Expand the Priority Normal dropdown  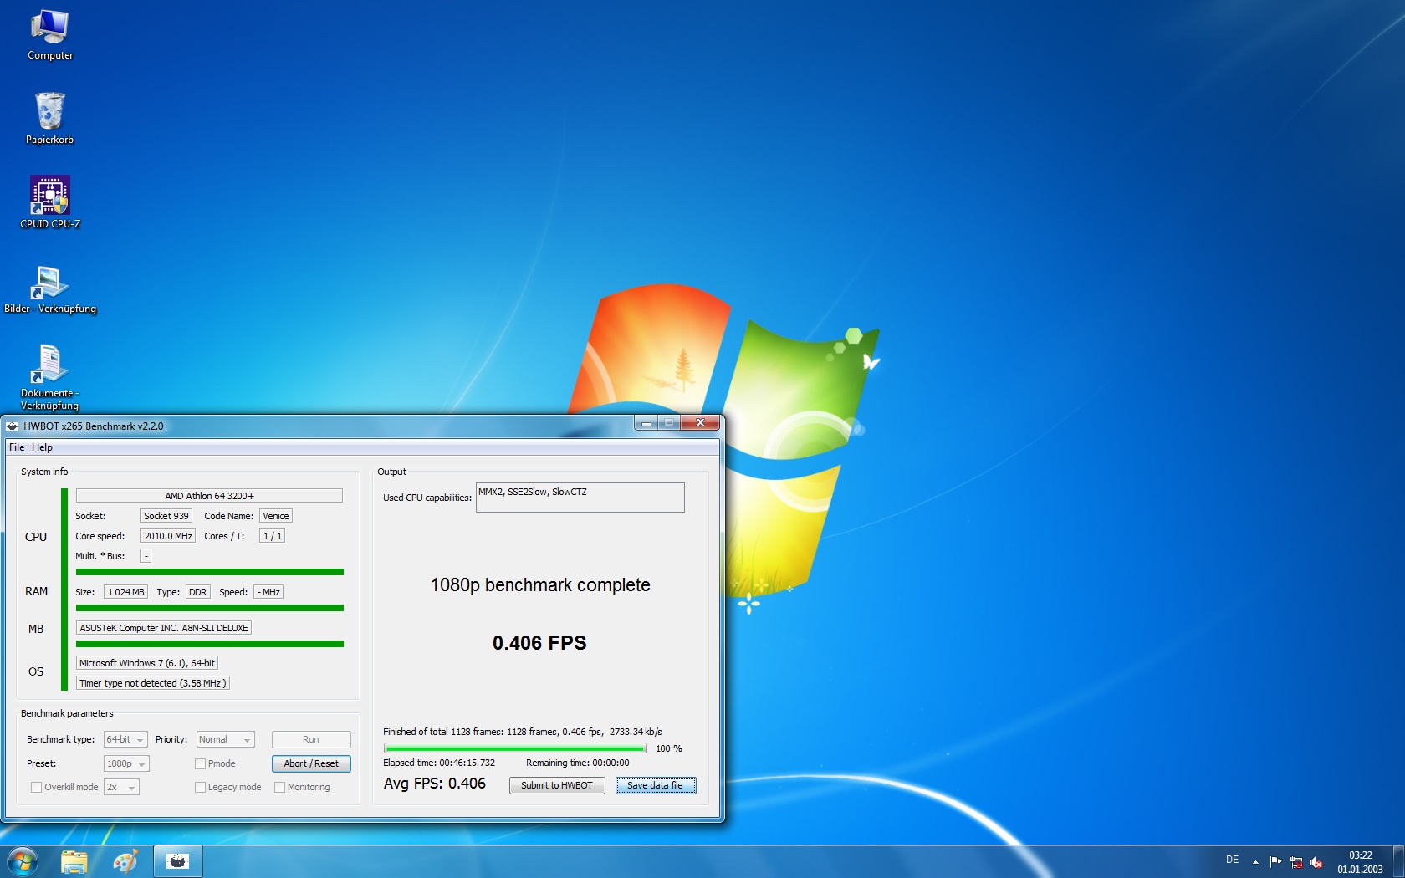225,739
